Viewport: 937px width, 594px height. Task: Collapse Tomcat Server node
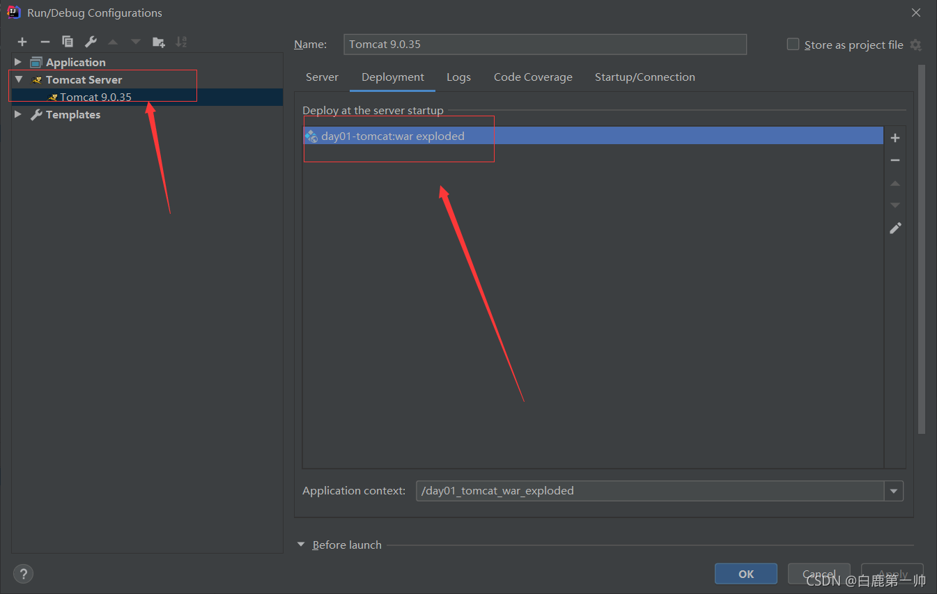pos(18,79)
